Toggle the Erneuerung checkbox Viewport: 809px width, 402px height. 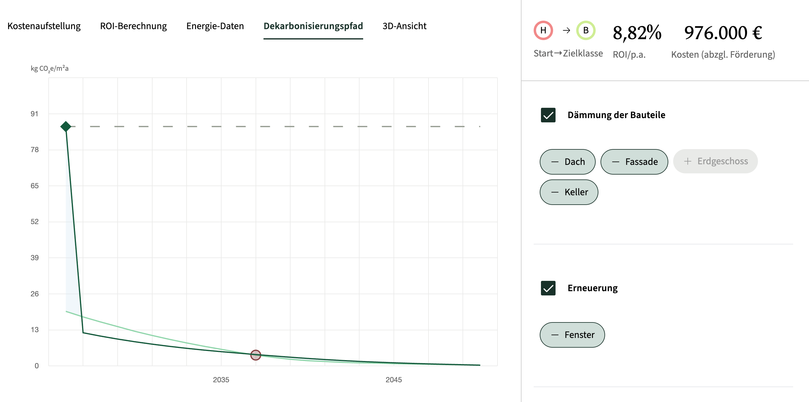pyautogui.click(x=548, y=288)
